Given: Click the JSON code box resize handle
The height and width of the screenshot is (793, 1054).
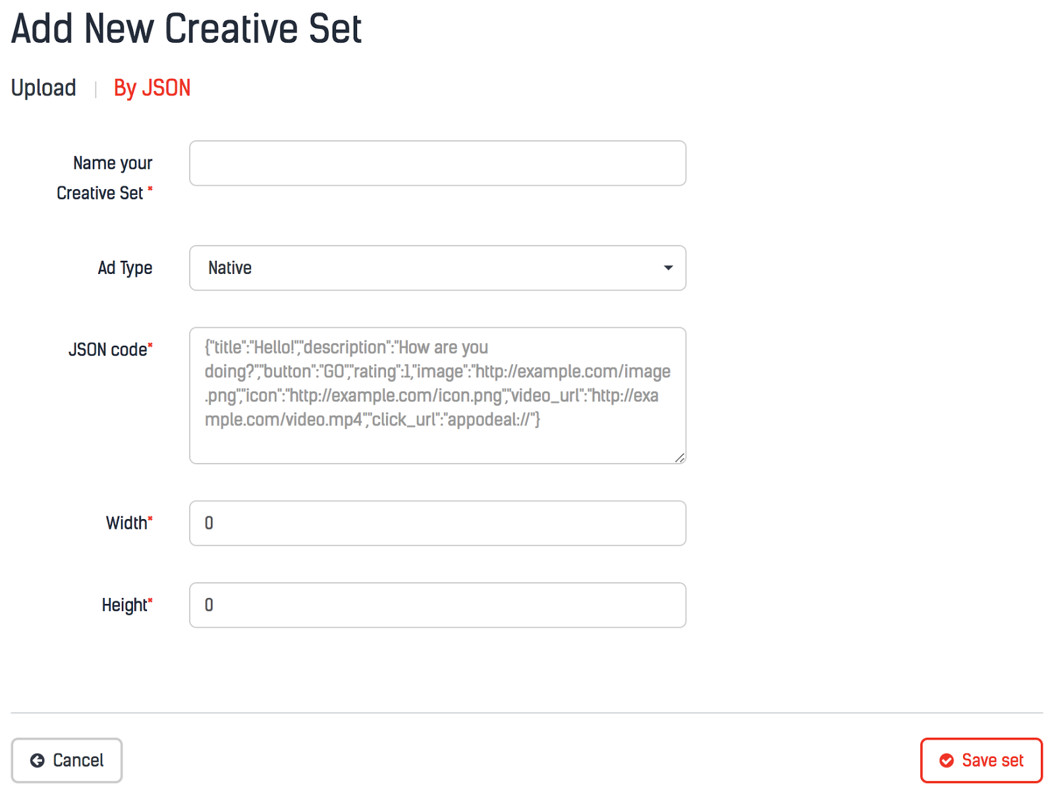Looking at the screenshot, I should (x=680, y=458).
